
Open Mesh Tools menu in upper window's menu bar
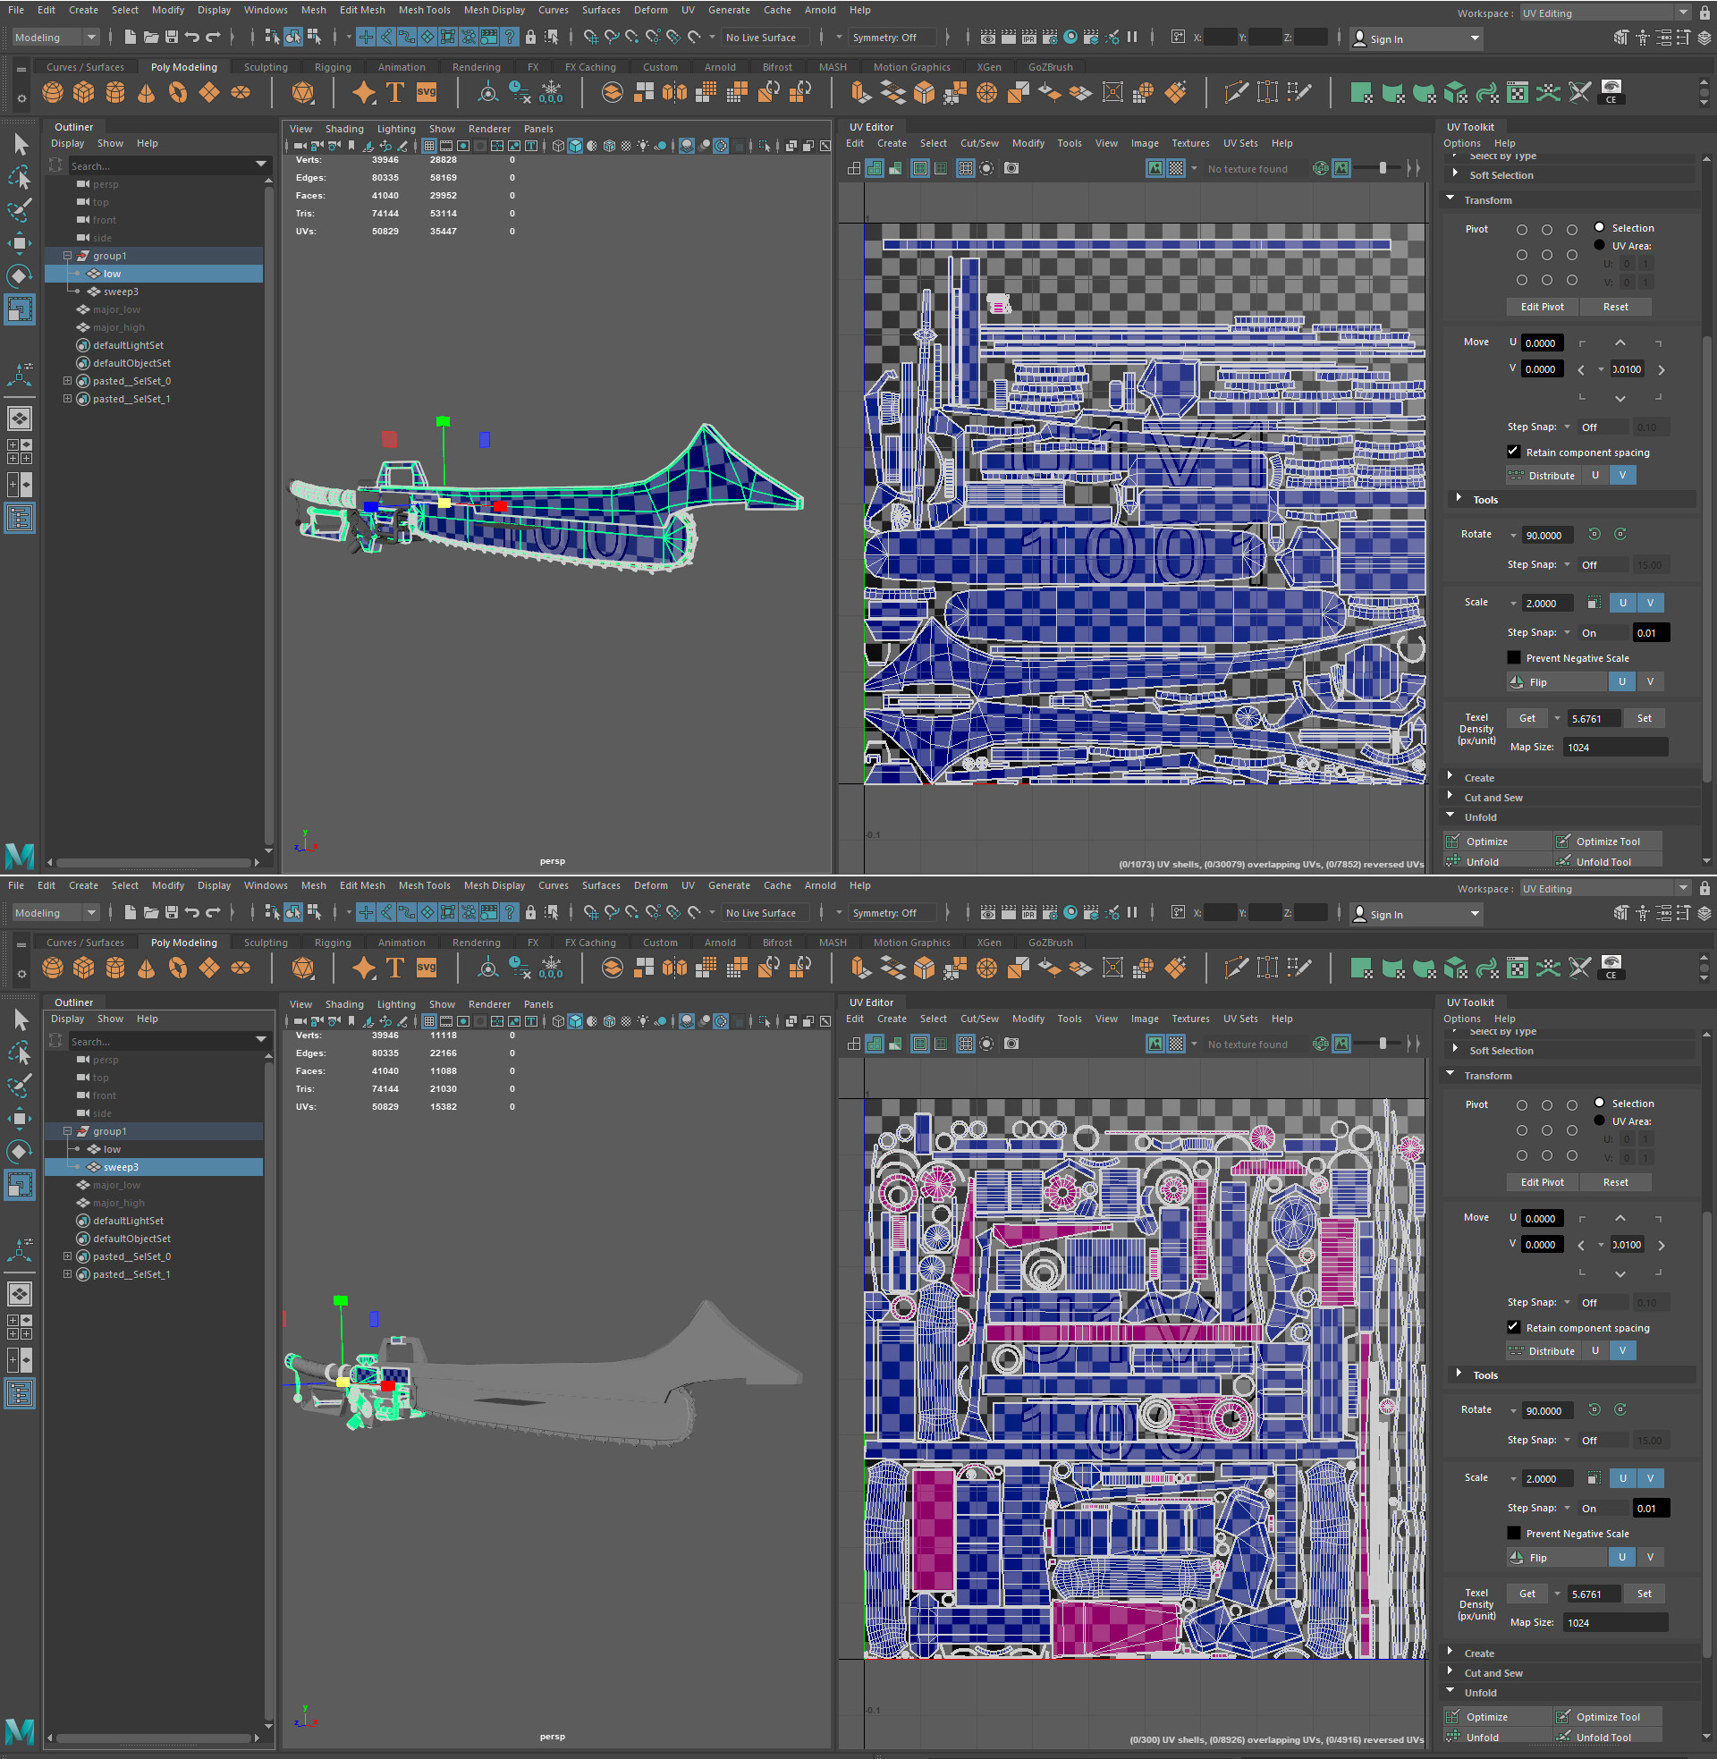(x=424, y=10)
